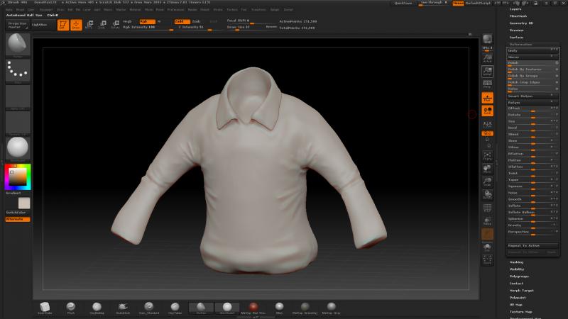This screenshot has width=568, height=319.
Task: Switch to Move transform mode in top toolbar
Action: coord(89,25)
